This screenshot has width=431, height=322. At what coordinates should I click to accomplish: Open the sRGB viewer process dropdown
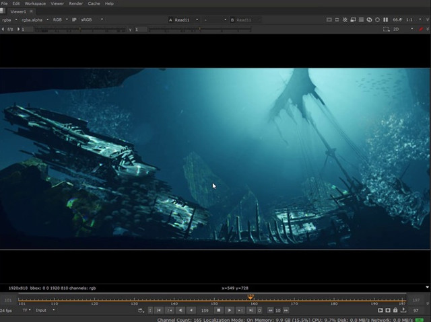[92, 19]
